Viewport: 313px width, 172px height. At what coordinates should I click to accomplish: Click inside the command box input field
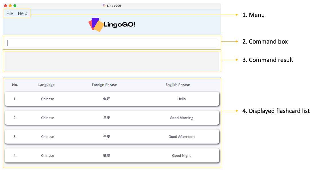click(112, 43)
